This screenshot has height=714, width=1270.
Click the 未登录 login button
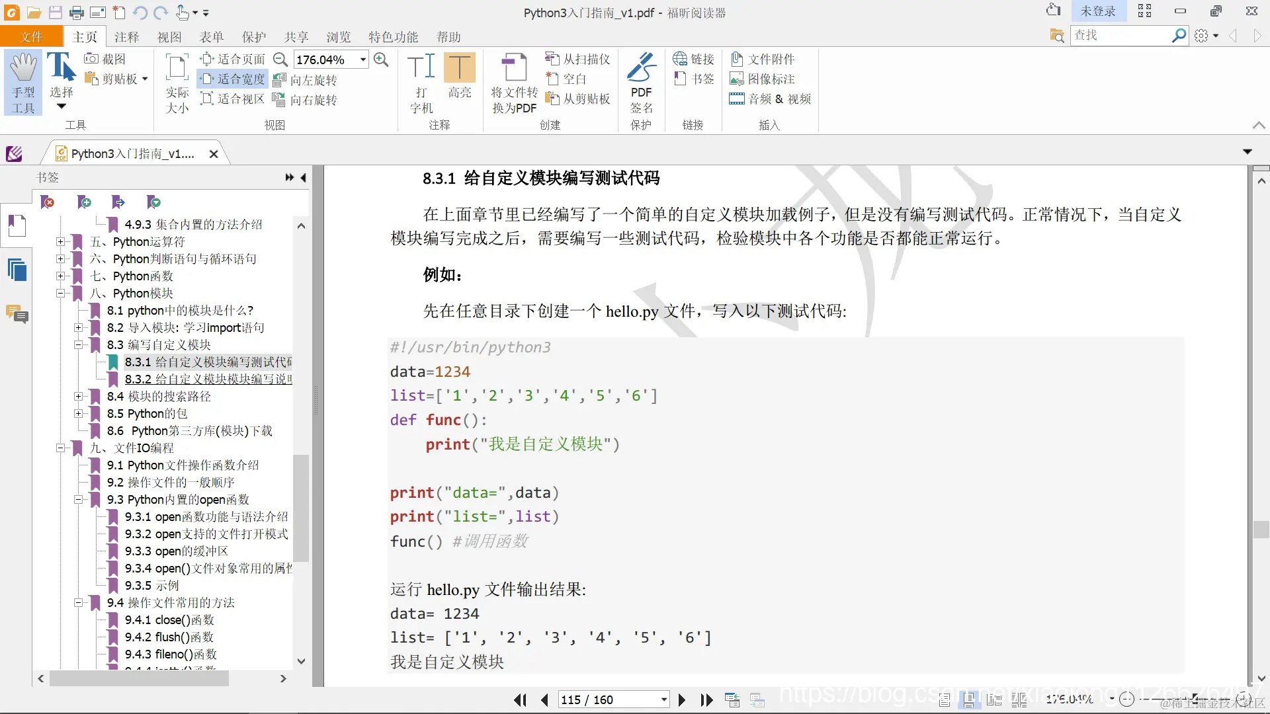click(1097, 11)
